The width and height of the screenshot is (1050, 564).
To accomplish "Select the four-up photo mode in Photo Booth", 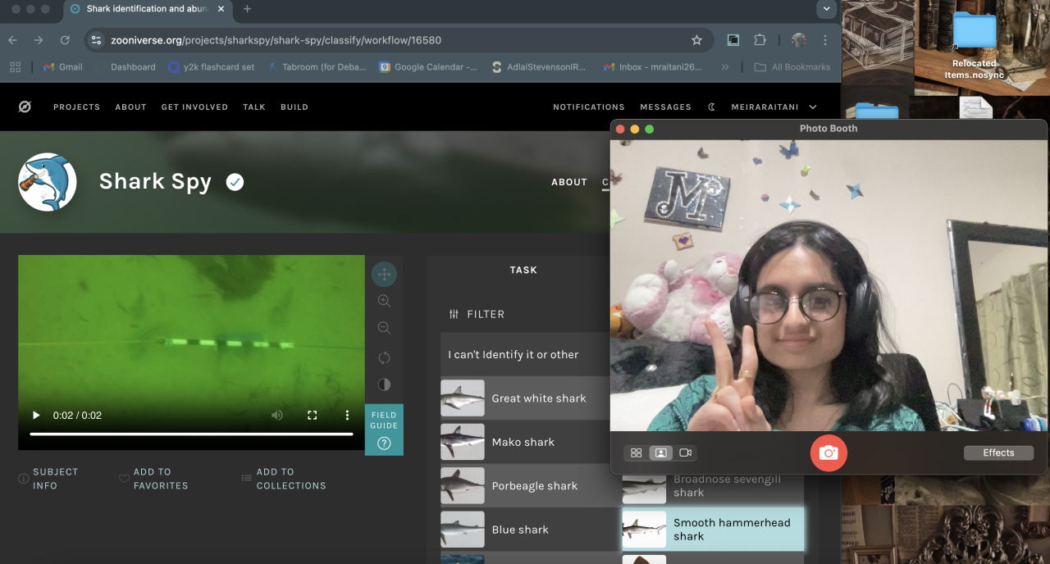I will point(636,453).
